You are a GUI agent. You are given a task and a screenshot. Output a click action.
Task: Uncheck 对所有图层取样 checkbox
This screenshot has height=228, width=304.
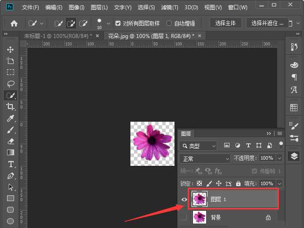[118, 23]
